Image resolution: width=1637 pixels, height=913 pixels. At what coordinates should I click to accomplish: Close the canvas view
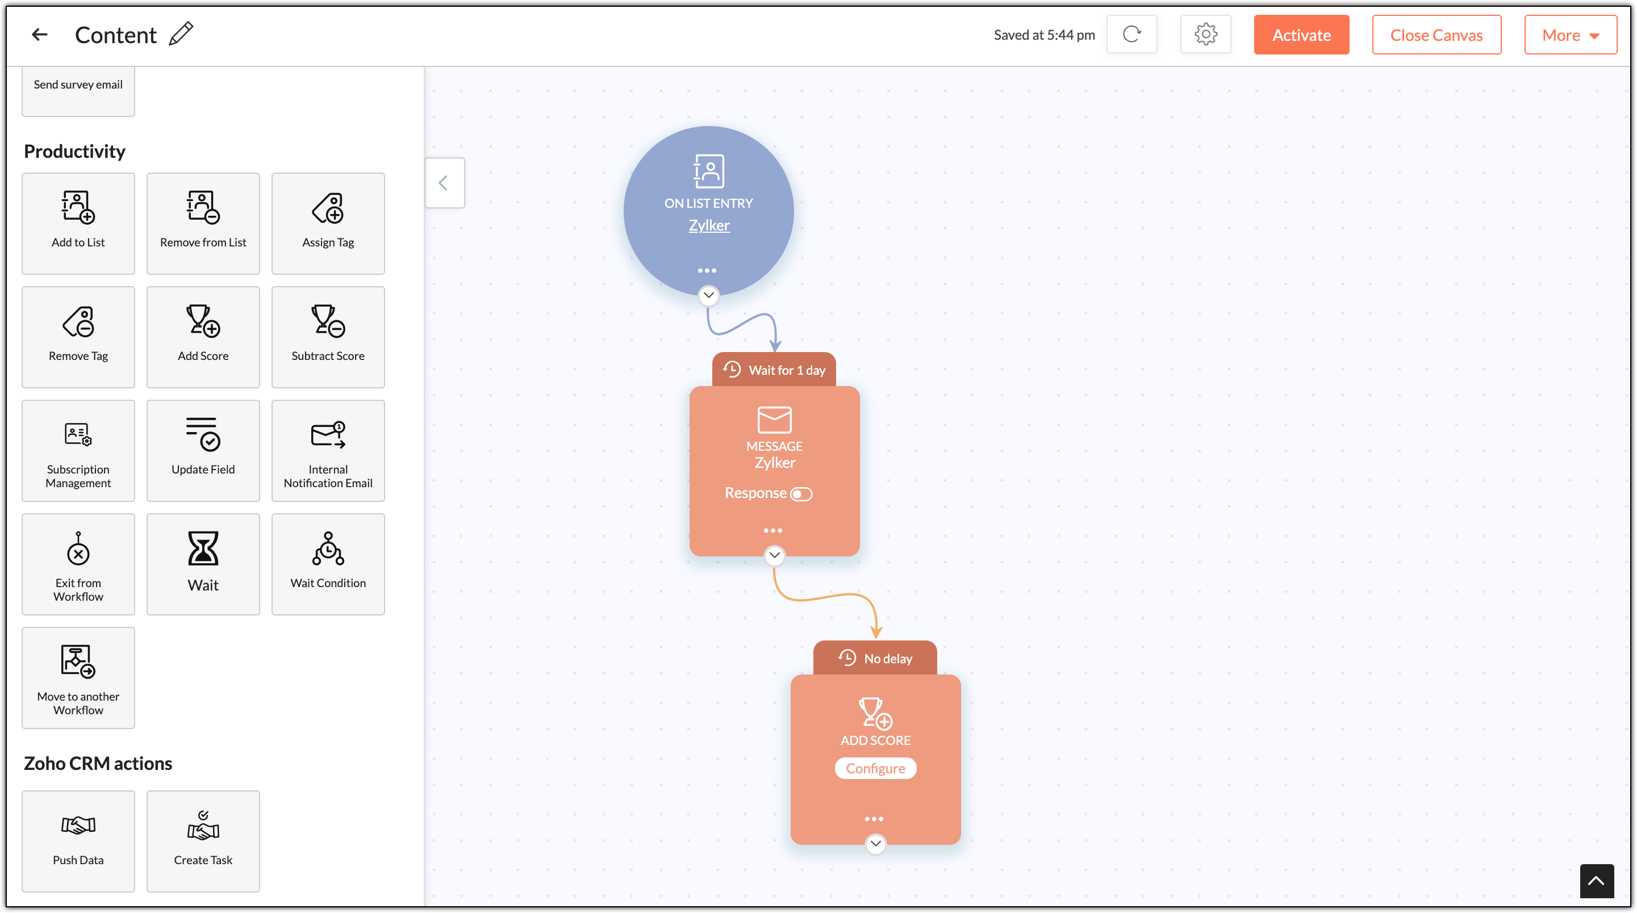pos(1436,35)
